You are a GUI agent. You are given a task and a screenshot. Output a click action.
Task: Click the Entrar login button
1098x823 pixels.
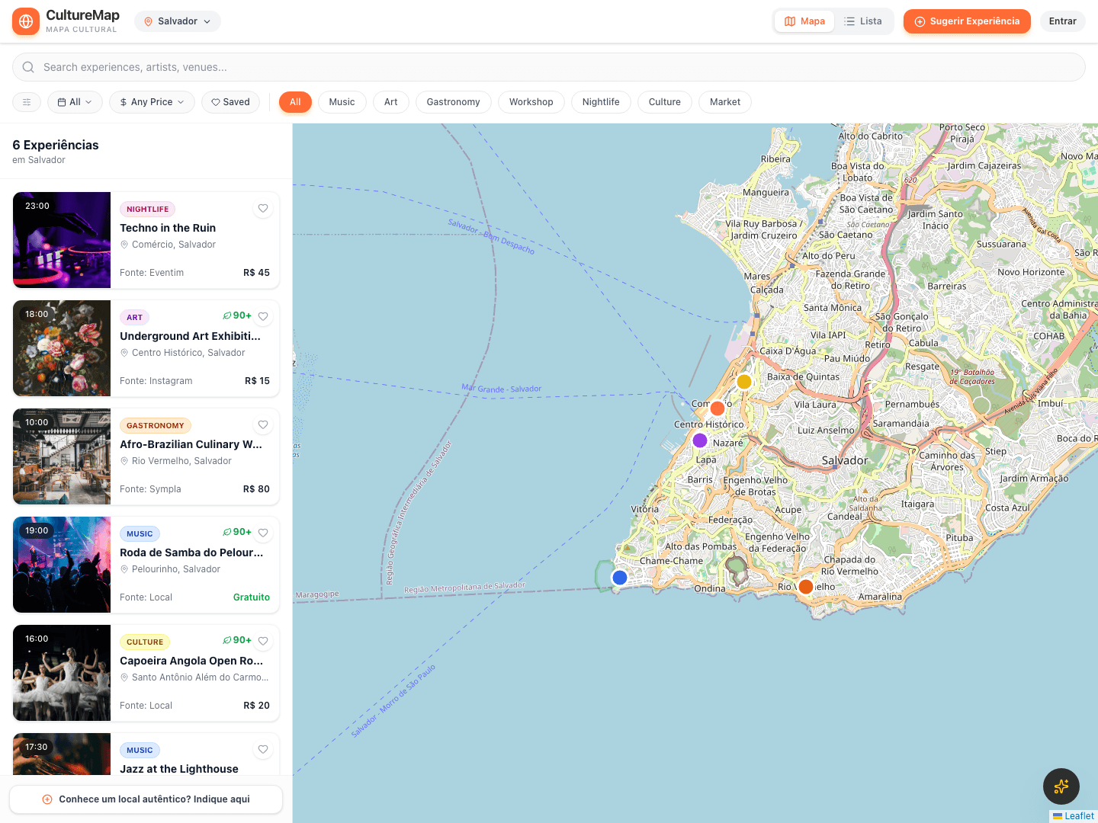coord(1062,21)
